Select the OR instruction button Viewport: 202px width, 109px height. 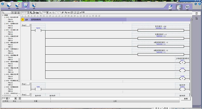tap(32, 16)
